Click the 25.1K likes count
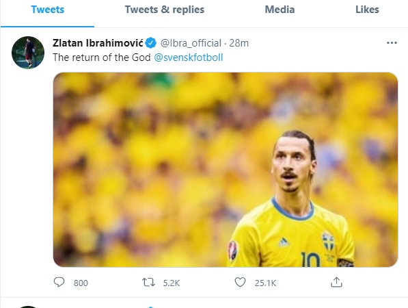This screenshot has width=408, height=308. (x=265, y=283)
